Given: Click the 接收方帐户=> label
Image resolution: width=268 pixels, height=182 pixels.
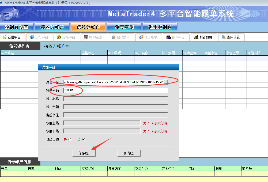Looking at the screenshot, I should point(57,46).
